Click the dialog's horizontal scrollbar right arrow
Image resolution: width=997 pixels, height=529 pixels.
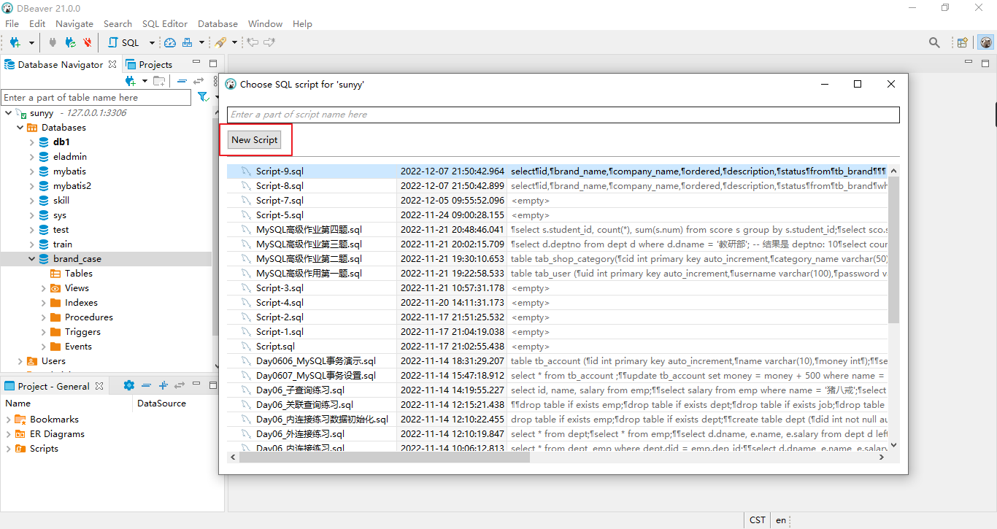pyautogui.click(x=882, y=457)
